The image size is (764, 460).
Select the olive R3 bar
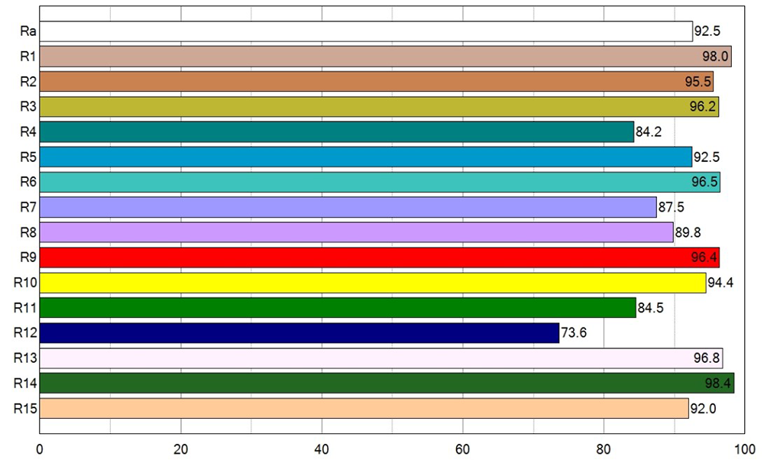click(x=379, y=107)
